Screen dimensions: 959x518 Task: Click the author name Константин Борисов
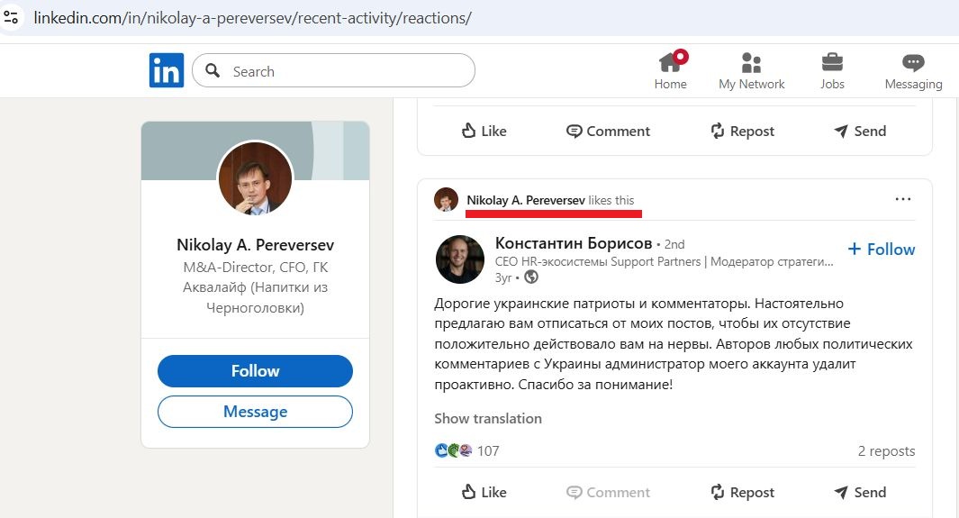[573, 243]
